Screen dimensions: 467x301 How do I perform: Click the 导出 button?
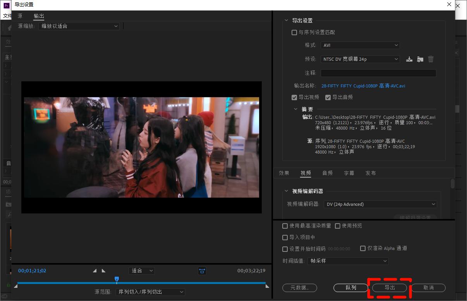pyautogui.click(x=390, y=288)
